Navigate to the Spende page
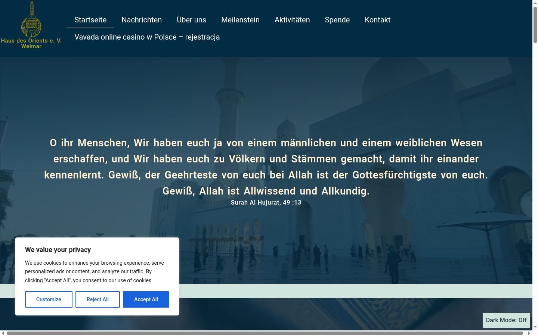 click(x=337, y=20)
